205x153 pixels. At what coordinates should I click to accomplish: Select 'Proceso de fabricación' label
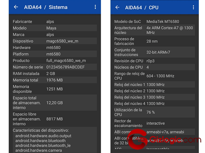124,41
